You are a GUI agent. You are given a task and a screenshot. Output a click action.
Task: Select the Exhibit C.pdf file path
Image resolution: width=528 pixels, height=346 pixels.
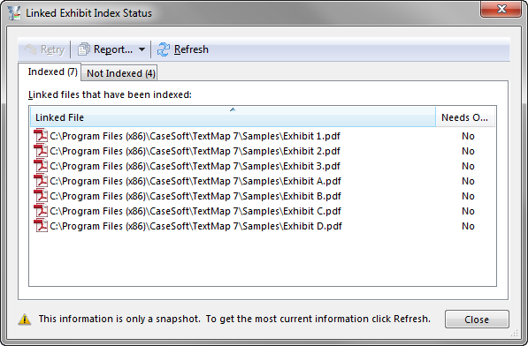tap(195, 211)
